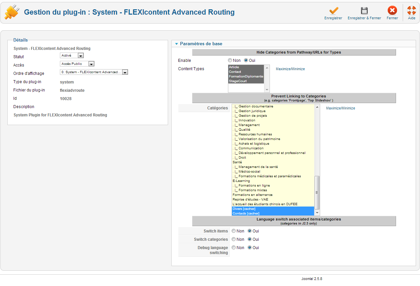
Task: Select L'accueil des étudiants chinois en DUFEE
Action: (x=273, y=204)
